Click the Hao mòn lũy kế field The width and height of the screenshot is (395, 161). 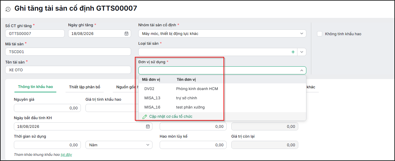[x=193, y=145]
